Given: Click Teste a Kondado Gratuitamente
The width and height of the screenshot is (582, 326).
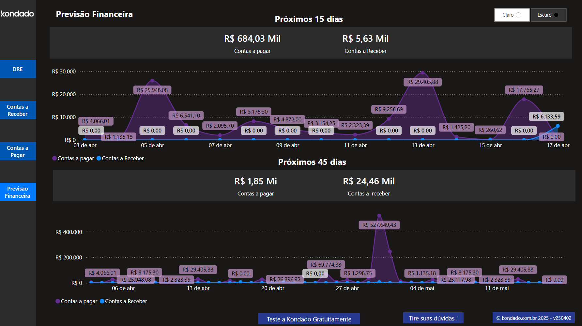Looking at the screenshot, I should pos(309,319).
